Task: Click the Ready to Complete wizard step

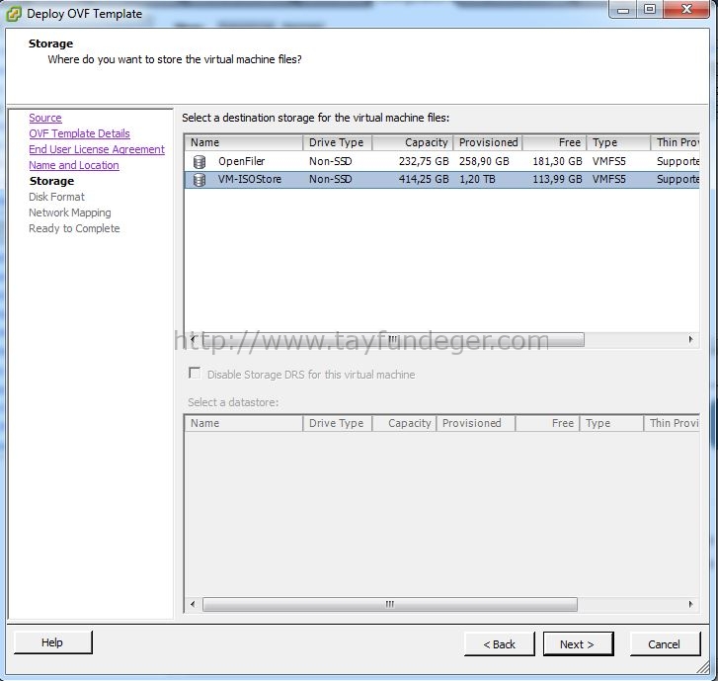Action: (x=74, y=228)
